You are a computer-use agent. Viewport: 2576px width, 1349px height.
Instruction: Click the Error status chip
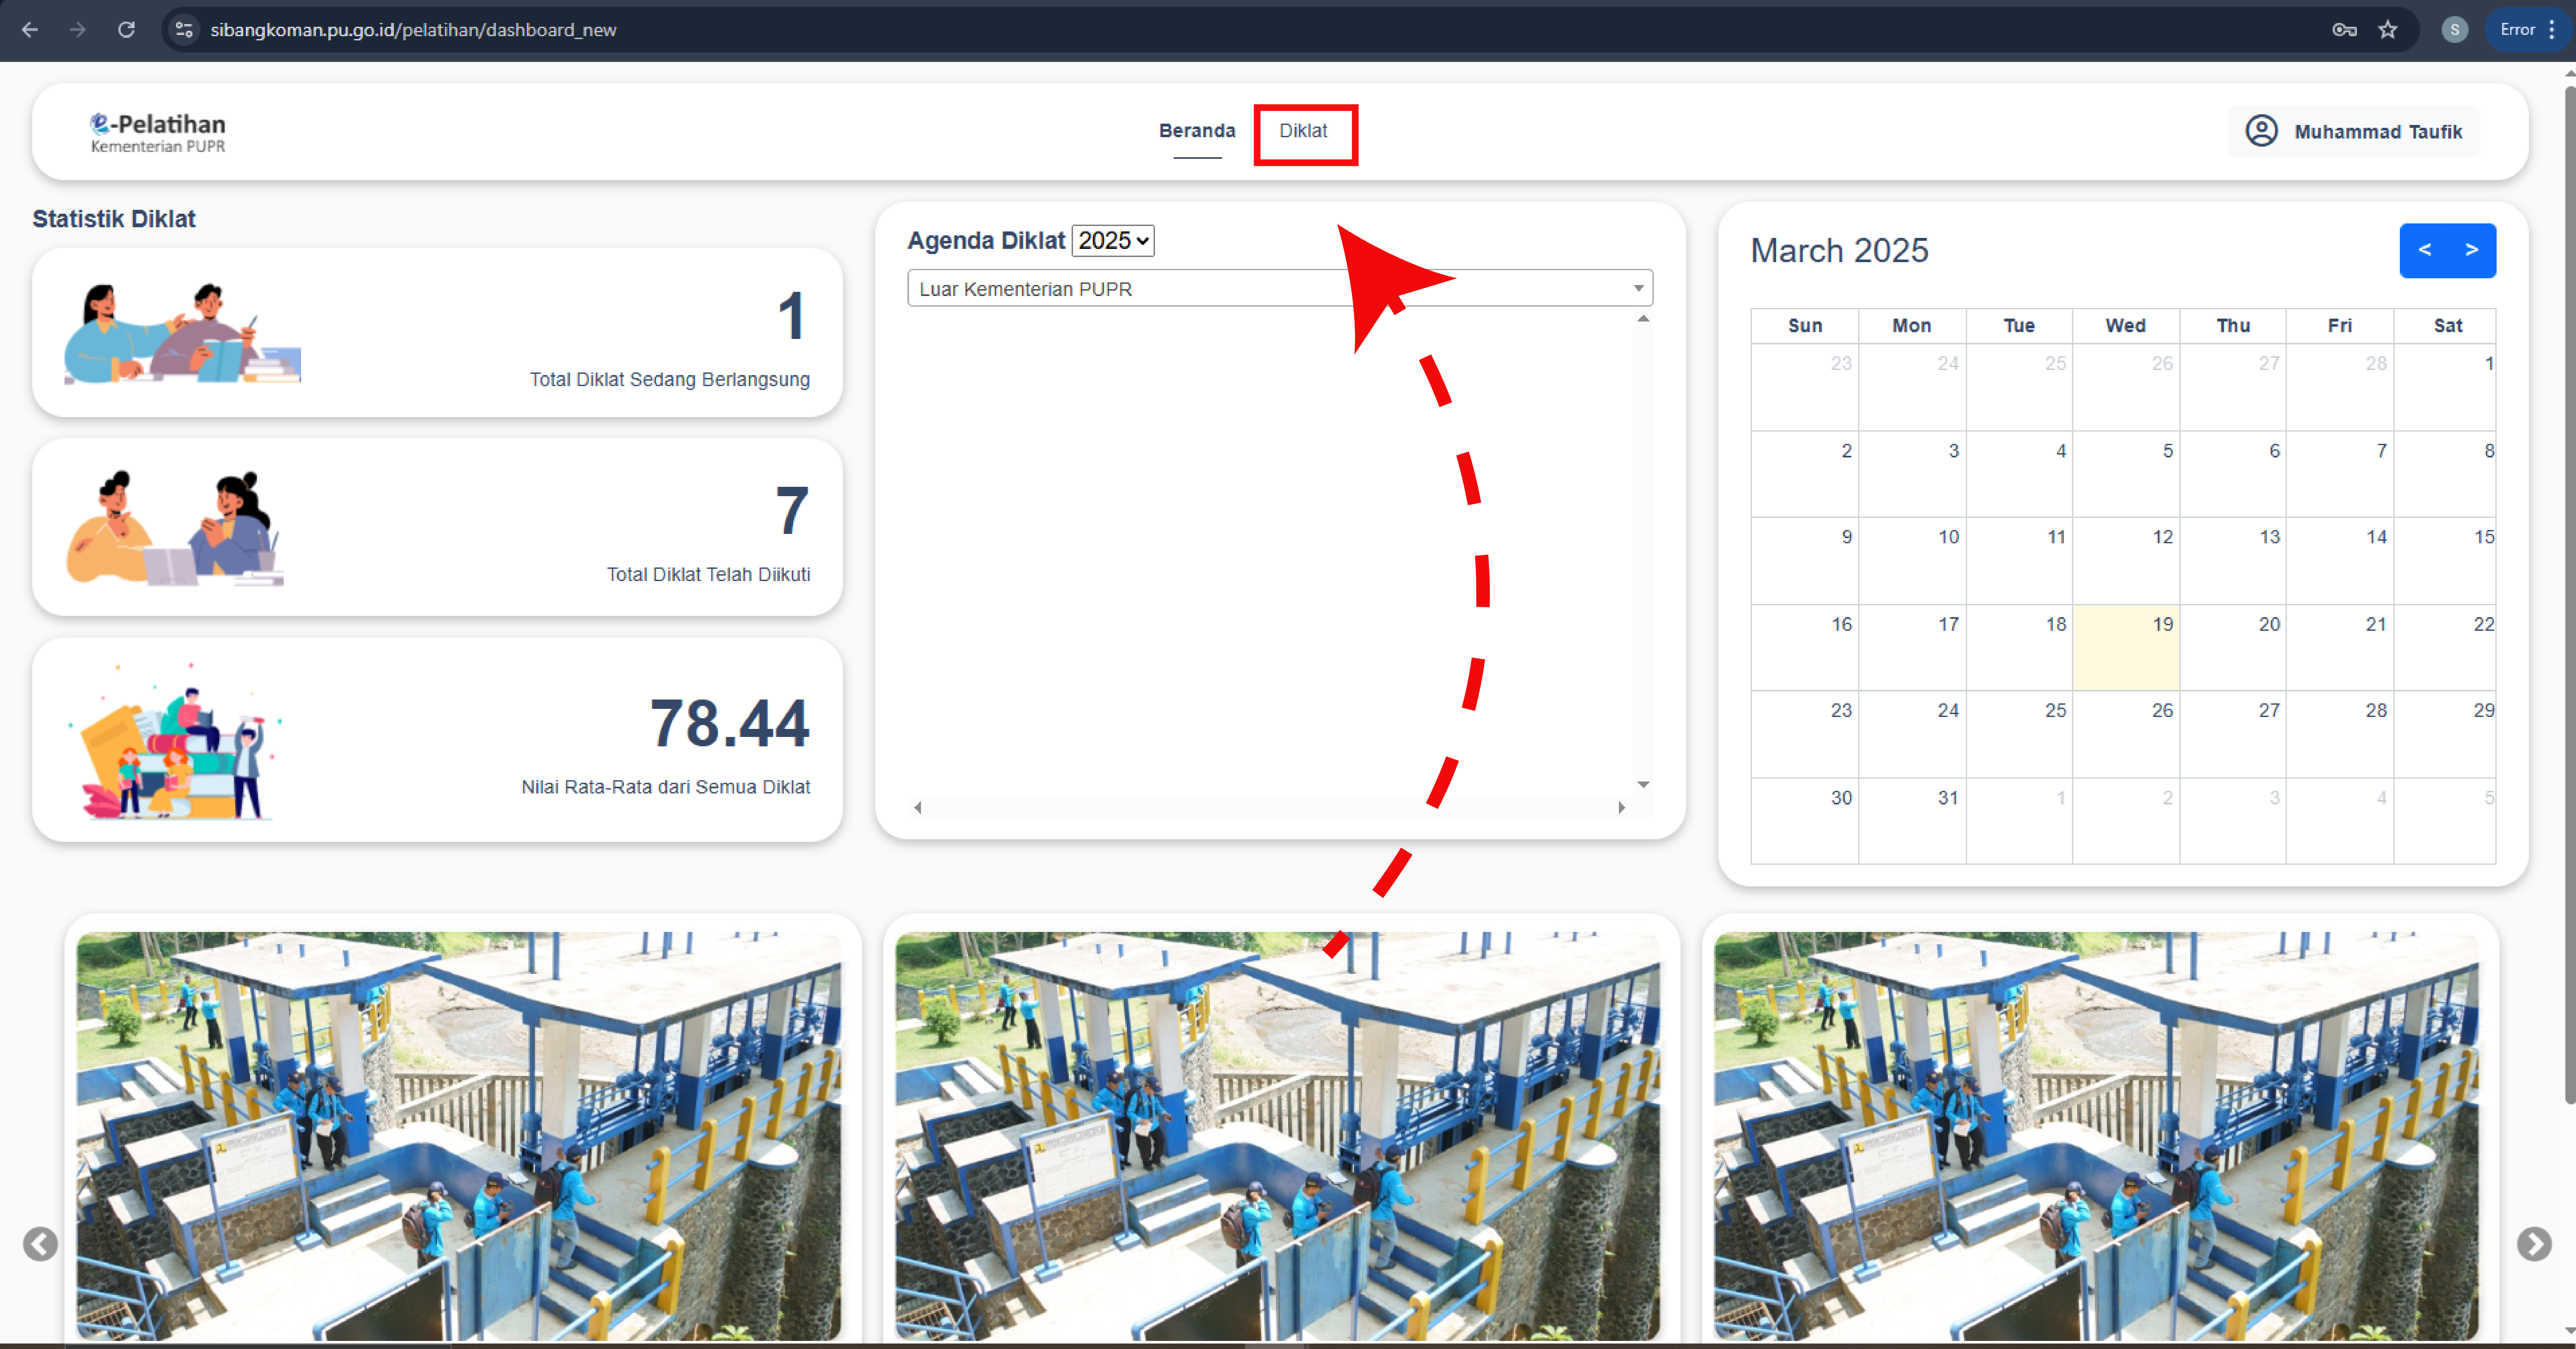(x=2518, y=30)
